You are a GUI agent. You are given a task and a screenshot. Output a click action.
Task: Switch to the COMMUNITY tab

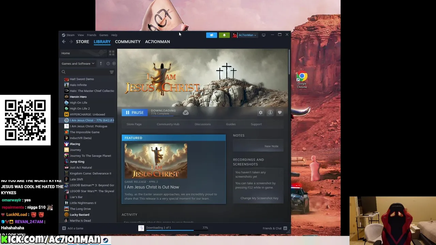point(128,42)
